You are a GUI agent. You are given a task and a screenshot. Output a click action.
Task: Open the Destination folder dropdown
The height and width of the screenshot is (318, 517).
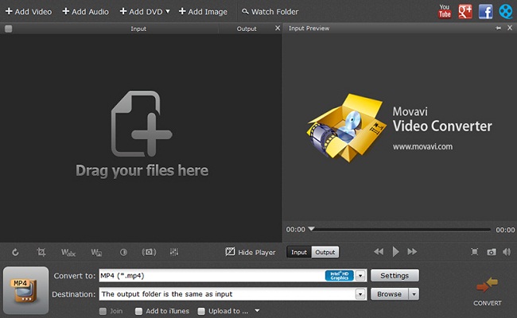(361, 293)
